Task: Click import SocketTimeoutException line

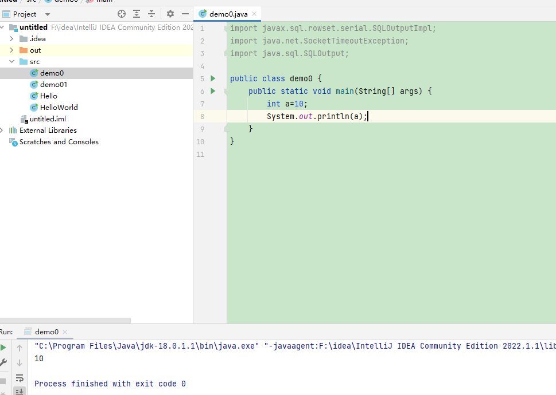Action: (x=319, y=41)
